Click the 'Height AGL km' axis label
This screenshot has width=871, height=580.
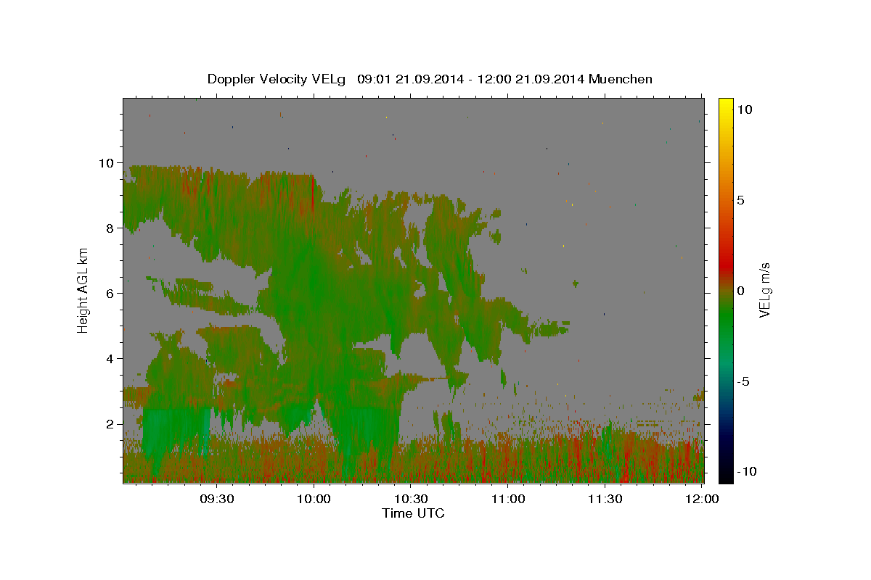click(x=83, y=290)
